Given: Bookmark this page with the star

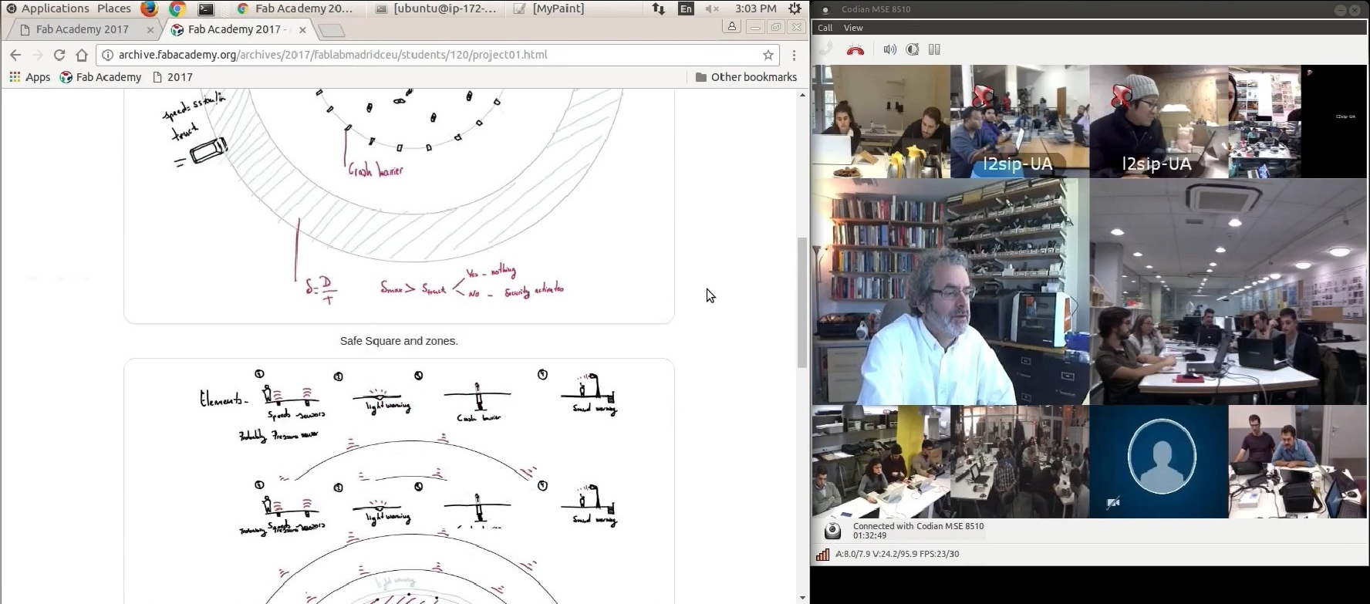Looking at the screenshot, I should coord(768,55).
